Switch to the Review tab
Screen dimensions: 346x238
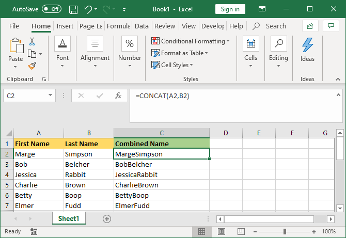[165, 26]
